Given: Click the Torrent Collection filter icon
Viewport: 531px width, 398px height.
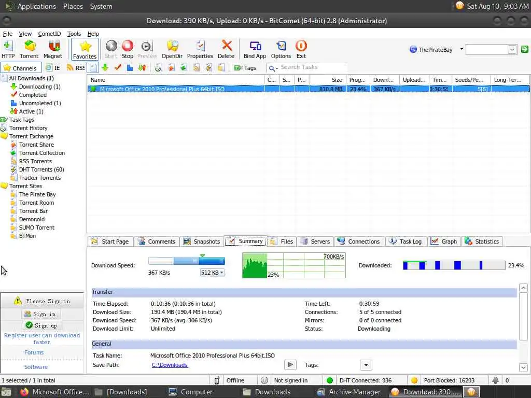Looking at the screenshot, I should 184,68.
